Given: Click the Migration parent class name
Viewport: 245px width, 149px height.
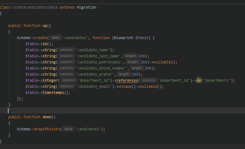Looking at the screenshot, I should tap(87, 7).
